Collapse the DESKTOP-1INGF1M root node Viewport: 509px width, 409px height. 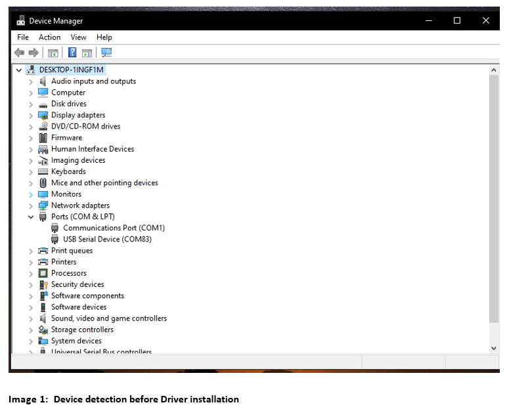(18, 70)
